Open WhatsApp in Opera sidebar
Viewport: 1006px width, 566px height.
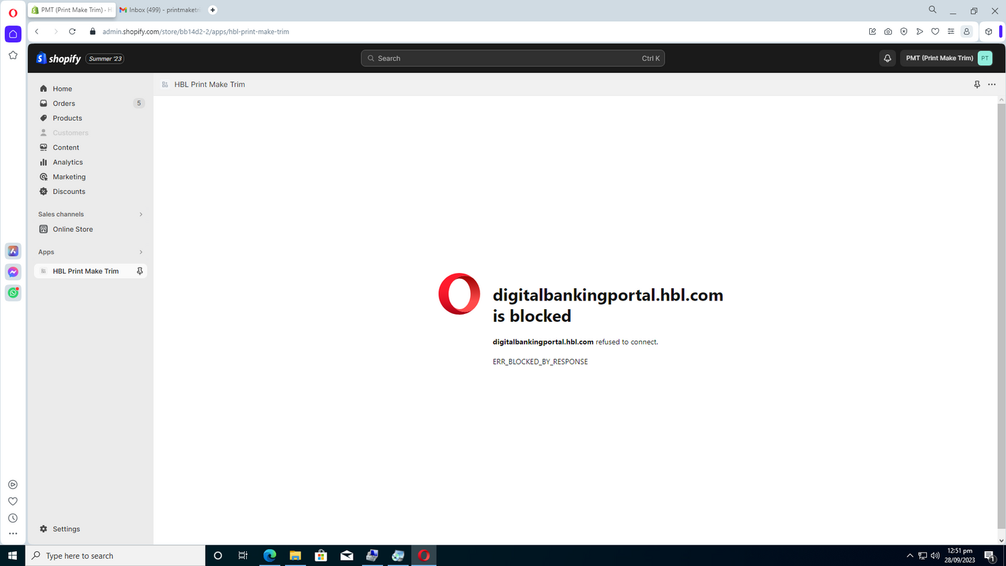point(13,292)
